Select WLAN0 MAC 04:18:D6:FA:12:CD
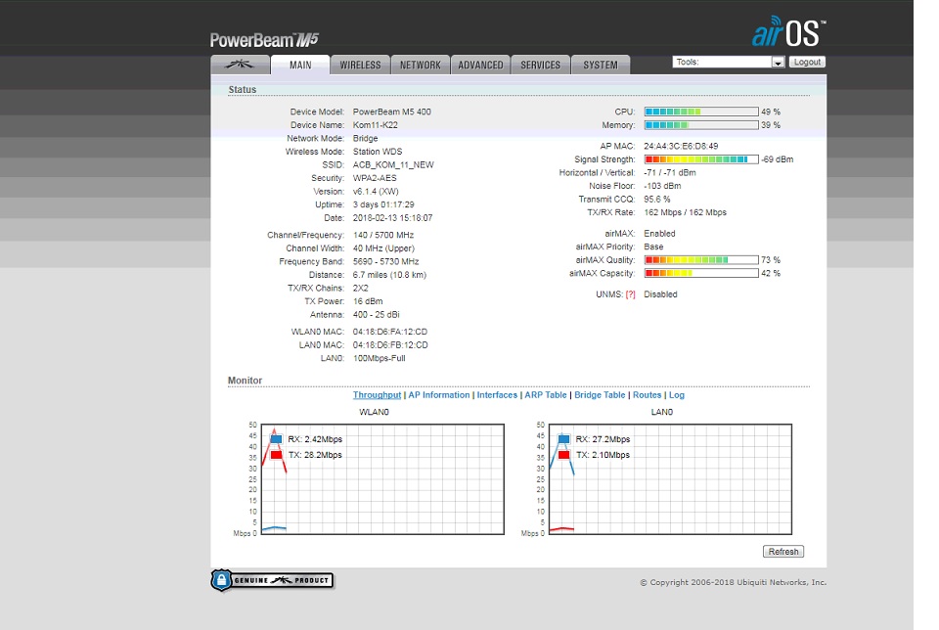 tap(390, 332)
